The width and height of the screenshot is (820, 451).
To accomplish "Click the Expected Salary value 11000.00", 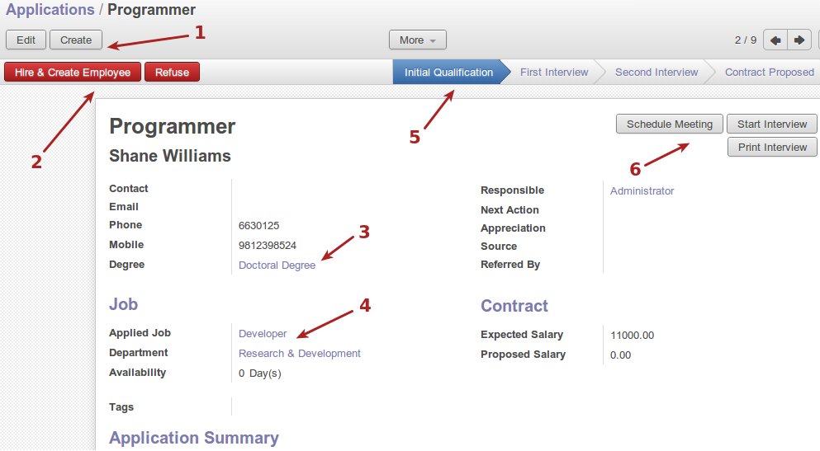I will click(x=632, y=336).
